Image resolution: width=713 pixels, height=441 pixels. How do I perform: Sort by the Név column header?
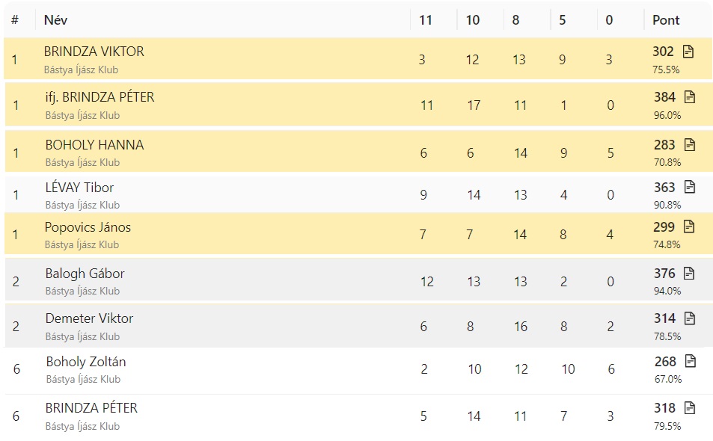56,20
